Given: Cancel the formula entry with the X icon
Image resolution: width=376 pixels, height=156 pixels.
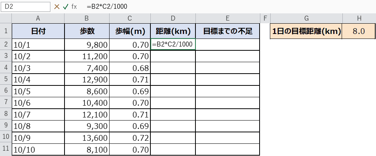Looking at the screenshot, I should click(x=57, y=7).
